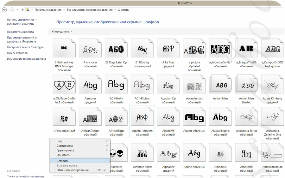The image size is (285, 178).
Task: Open the Изменение размера шрифта link
Action: point(26,59)
